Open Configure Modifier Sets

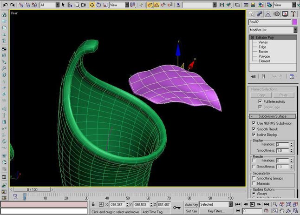coord(292,77)
